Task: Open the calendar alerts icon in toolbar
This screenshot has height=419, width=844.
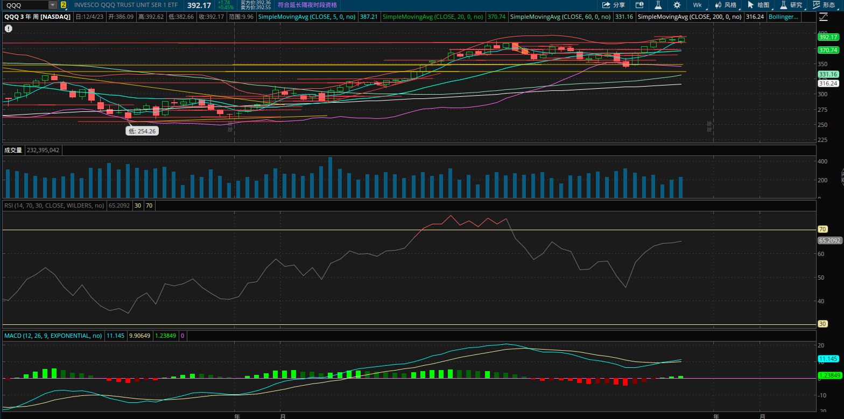Action: coord(639,5)
